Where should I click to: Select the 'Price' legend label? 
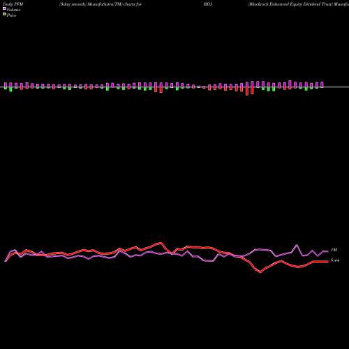point(11,15)
